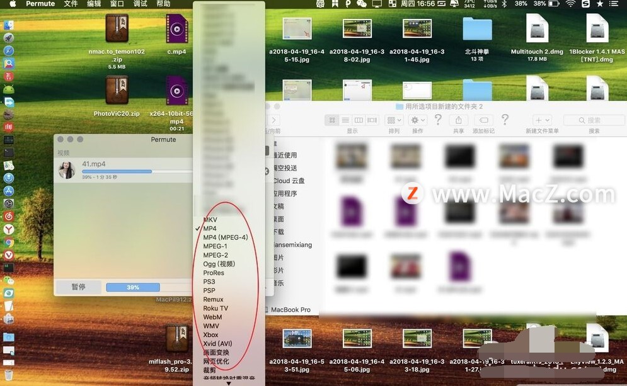Pick MP4 (MPEG-4) in the format list

point(225,237)
